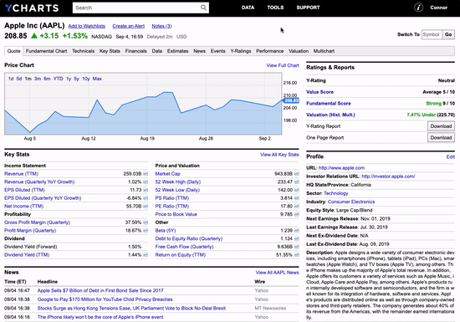Click Add to Watchlists link
Viewport: 460px width, 322px height.
[86, 26]
